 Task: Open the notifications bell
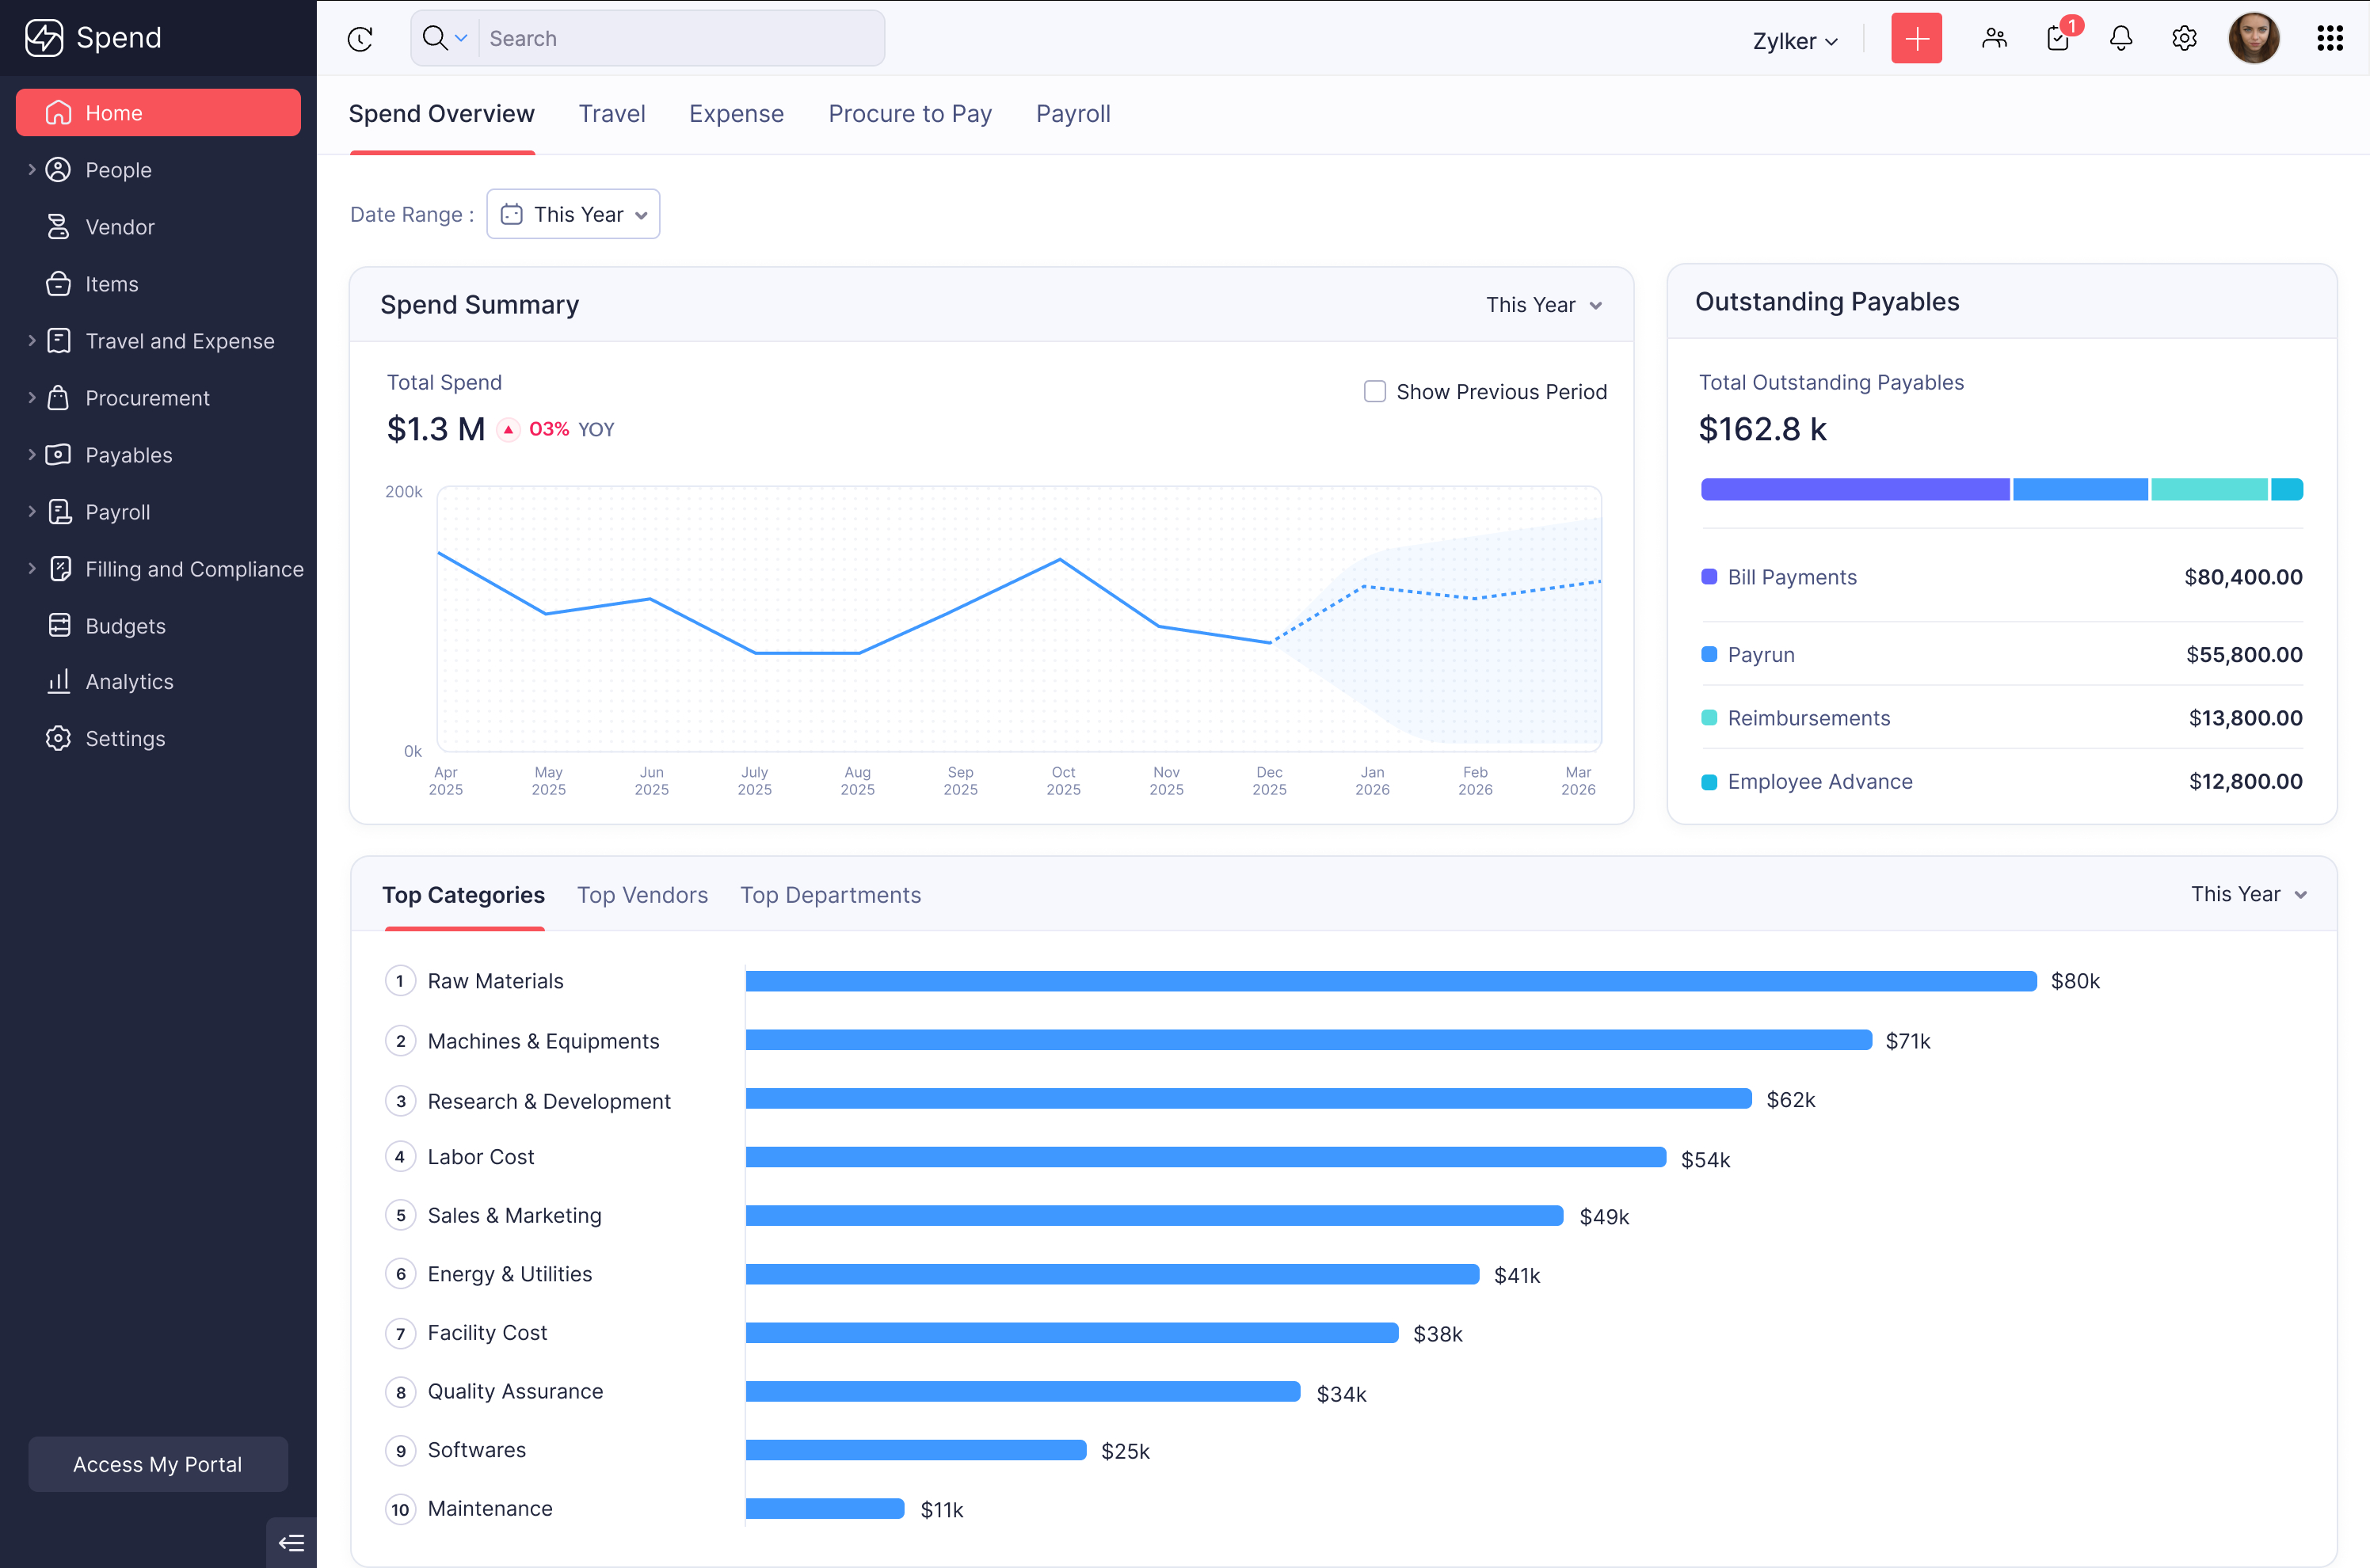[2120, 39]
